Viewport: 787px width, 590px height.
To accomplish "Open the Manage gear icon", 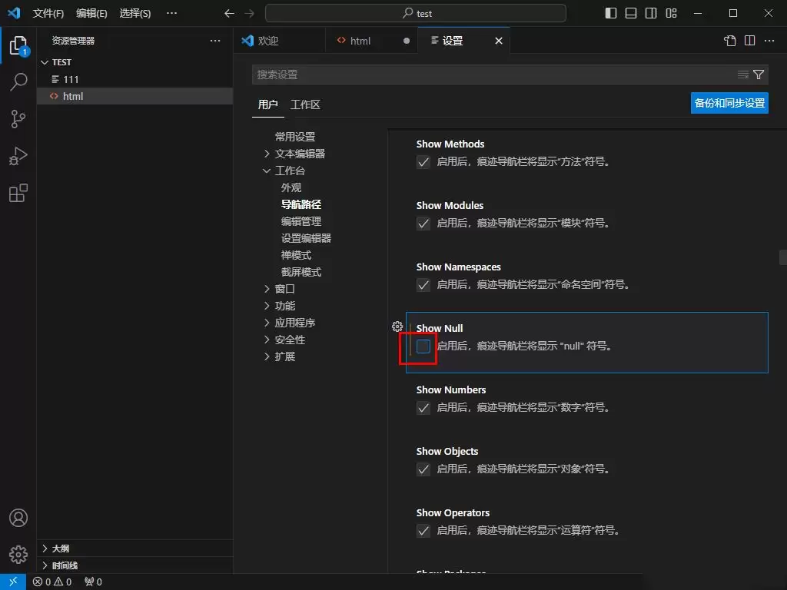I will coord(18,554).
